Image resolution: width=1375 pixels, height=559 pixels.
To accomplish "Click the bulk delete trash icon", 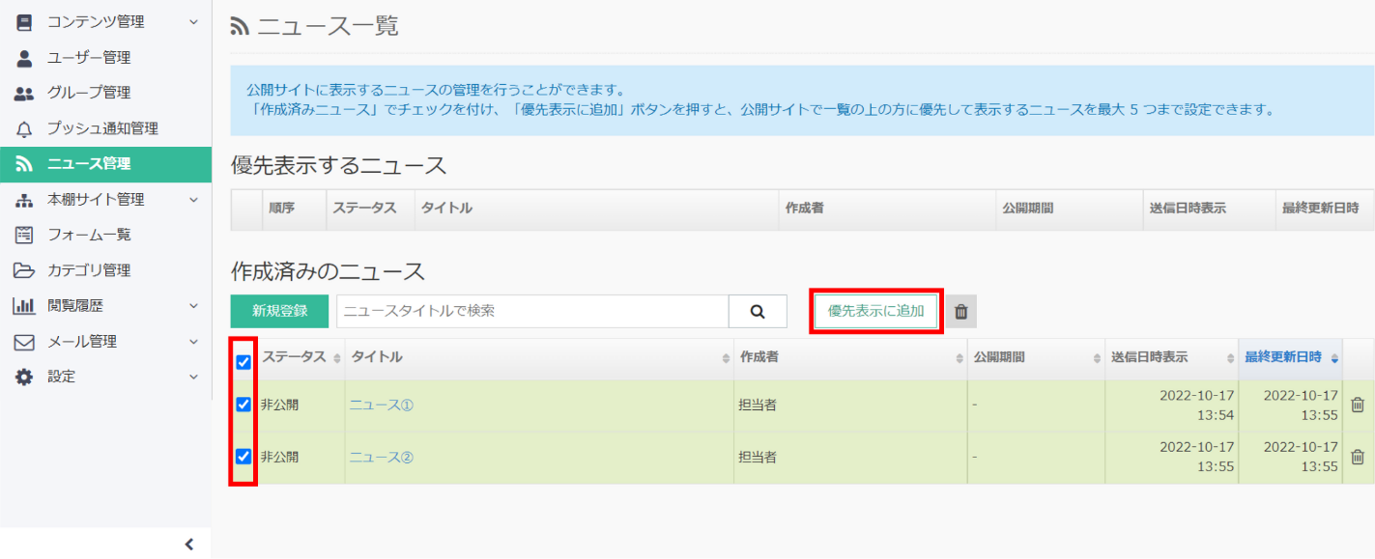I will 960,311.
